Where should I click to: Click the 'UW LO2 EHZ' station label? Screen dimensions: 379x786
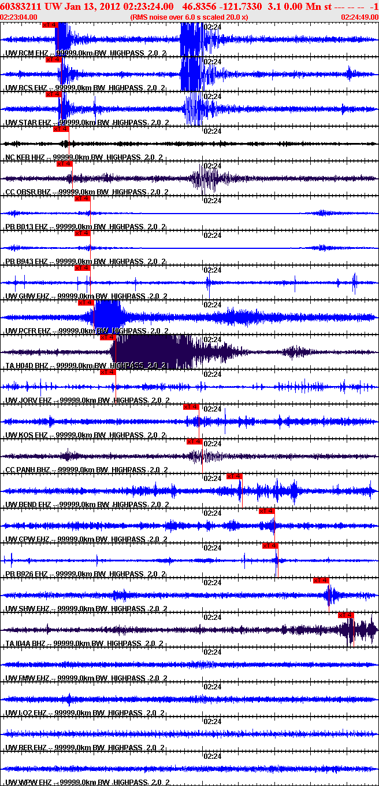tap(27, 713)
